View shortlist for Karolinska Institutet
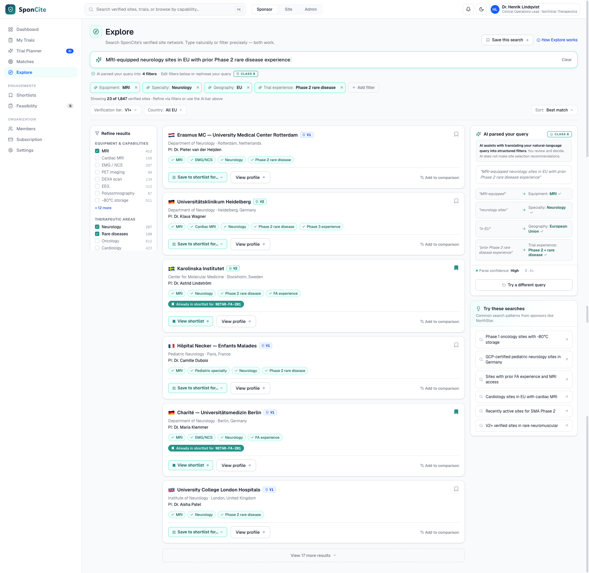The height and width of the screenshot is (573, 589). coord(190,321)
